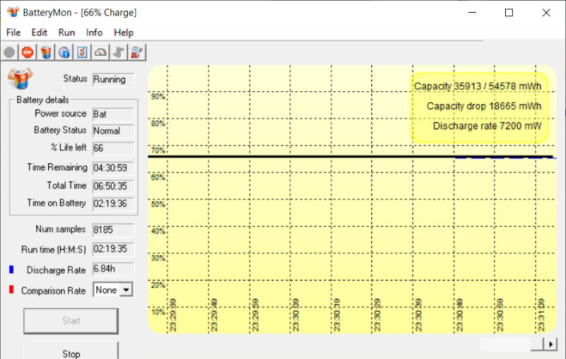Click the Time Remaining value field
The height and width of the screenshot is (359, 566).
pyautogui.click(x=110, y=168)
